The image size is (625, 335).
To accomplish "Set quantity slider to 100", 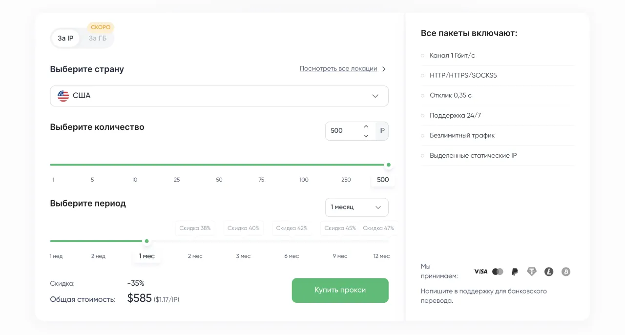I will (x=304, y=180).
